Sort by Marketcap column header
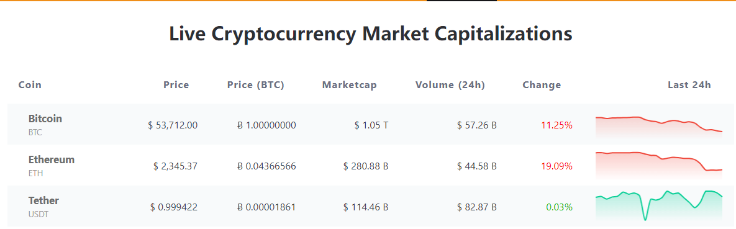The image size is (736, 229). click(349, 85)
